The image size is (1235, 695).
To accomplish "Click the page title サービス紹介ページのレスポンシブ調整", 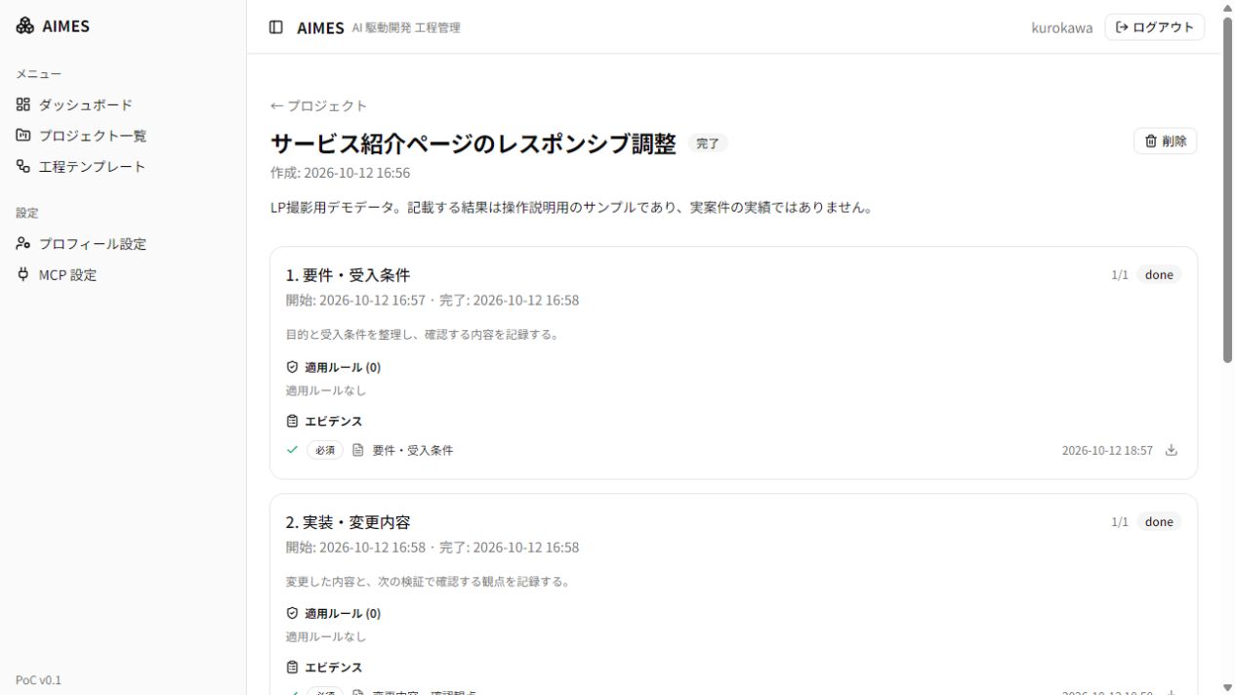I will pyautogui.click(x=473, y=143).
